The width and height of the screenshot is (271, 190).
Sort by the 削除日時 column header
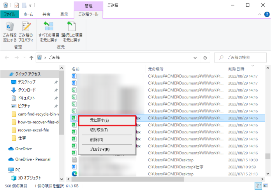[238, 69]
